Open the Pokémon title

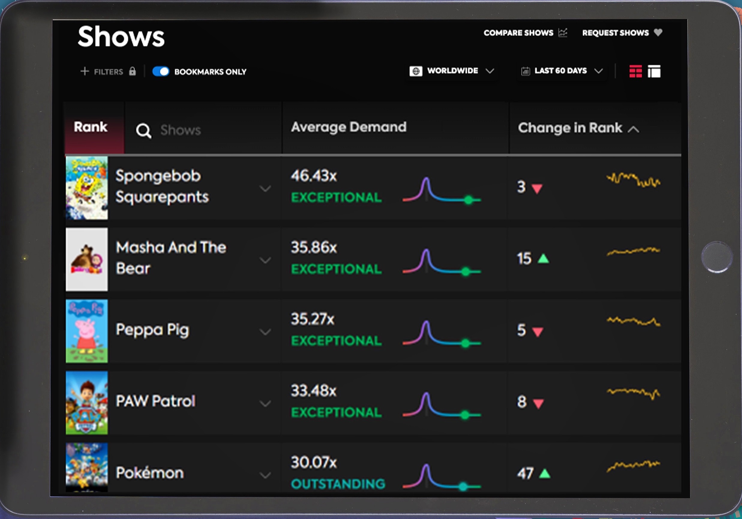point(150,473)
